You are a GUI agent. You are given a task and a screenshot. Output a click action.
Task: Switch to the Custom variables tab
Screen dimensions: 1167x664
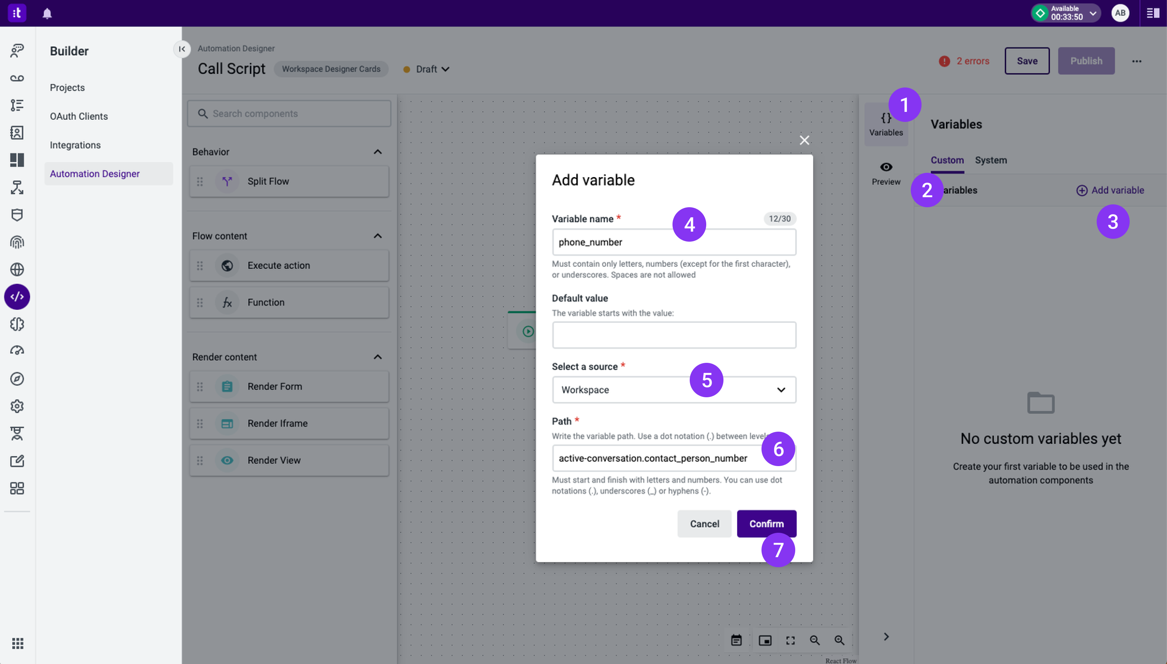tap(947, 160)
